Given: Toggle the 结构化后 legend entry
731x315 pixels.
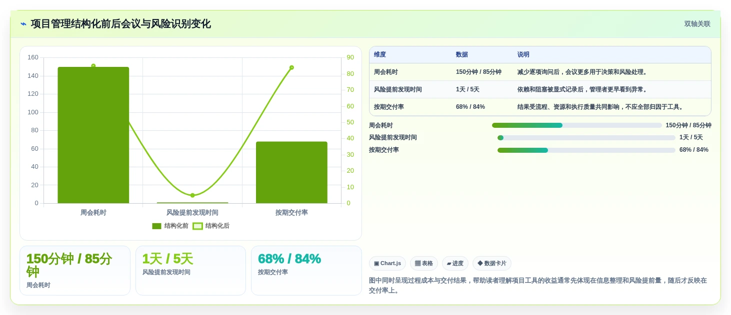Looking at the screenshot, I should point(211,226).
